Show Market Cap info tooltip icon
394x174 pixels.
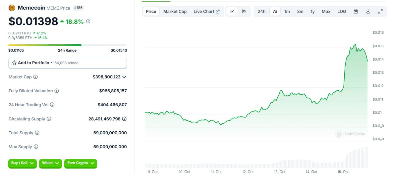pyautogui.click(x=36, y=77)
